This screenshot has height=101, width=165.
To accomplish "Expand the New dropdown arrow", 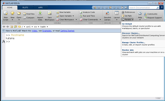I will click(x=12, y=20).
